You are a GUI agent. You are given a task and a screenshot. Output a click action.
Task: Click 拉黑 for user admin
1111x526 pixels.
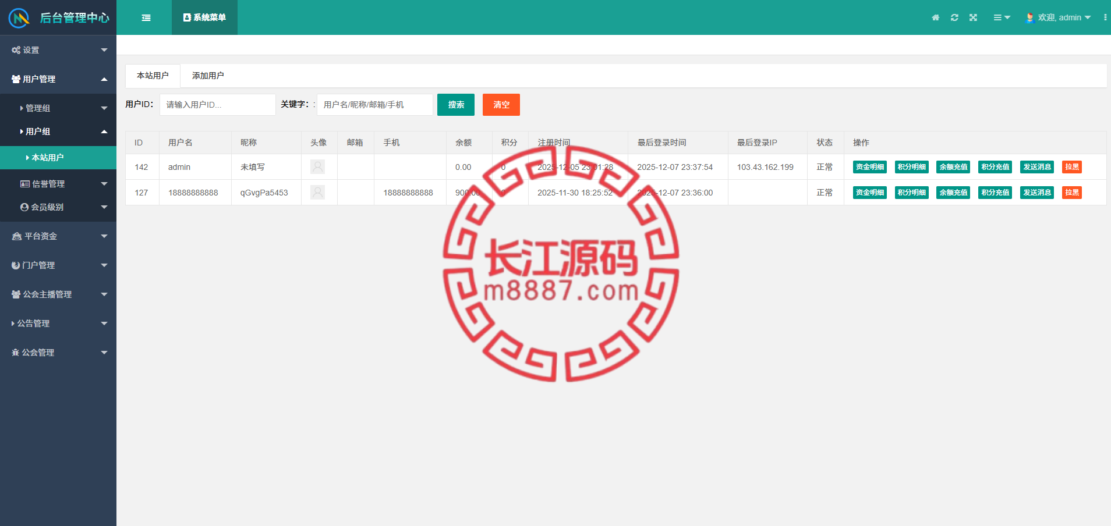(1072, 167)
